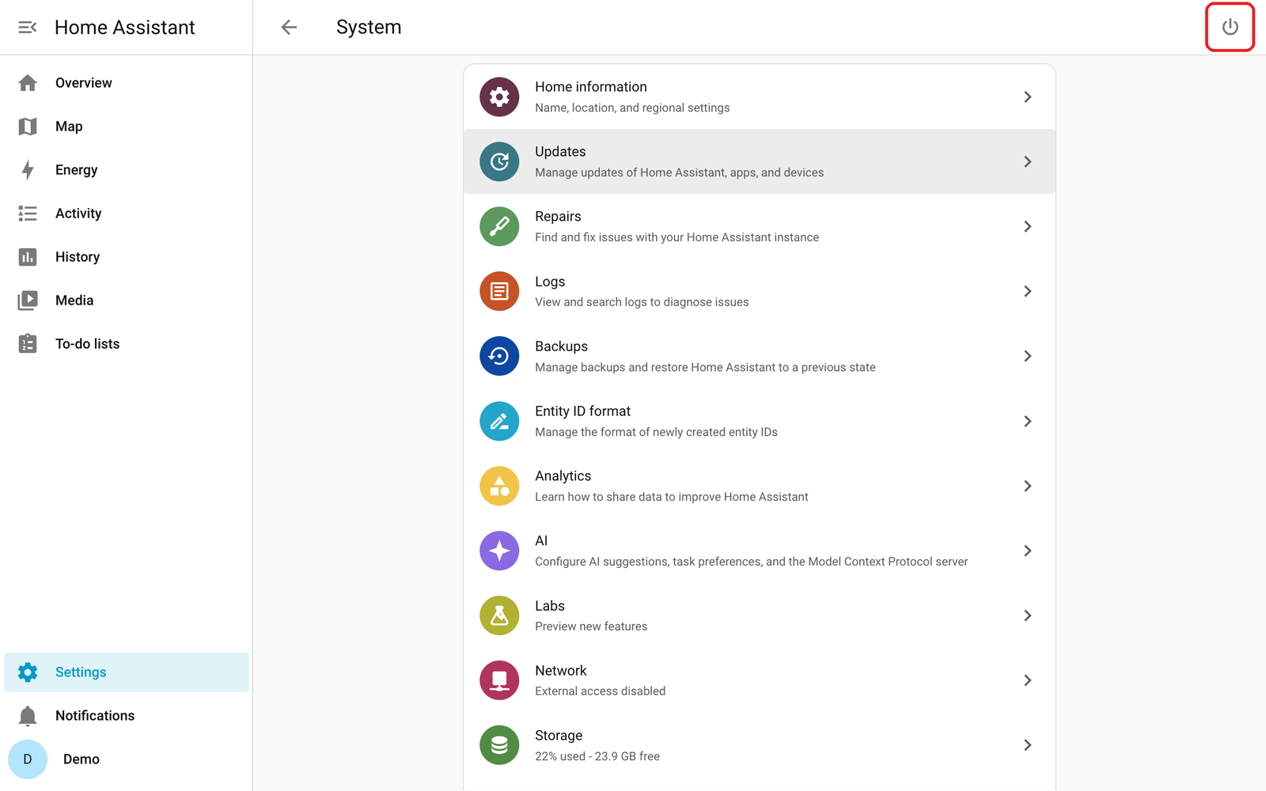Viewport: 1266px width, 791px height.
Task: Collapse the sidebar with the menu icon
Action: point(28,28)
